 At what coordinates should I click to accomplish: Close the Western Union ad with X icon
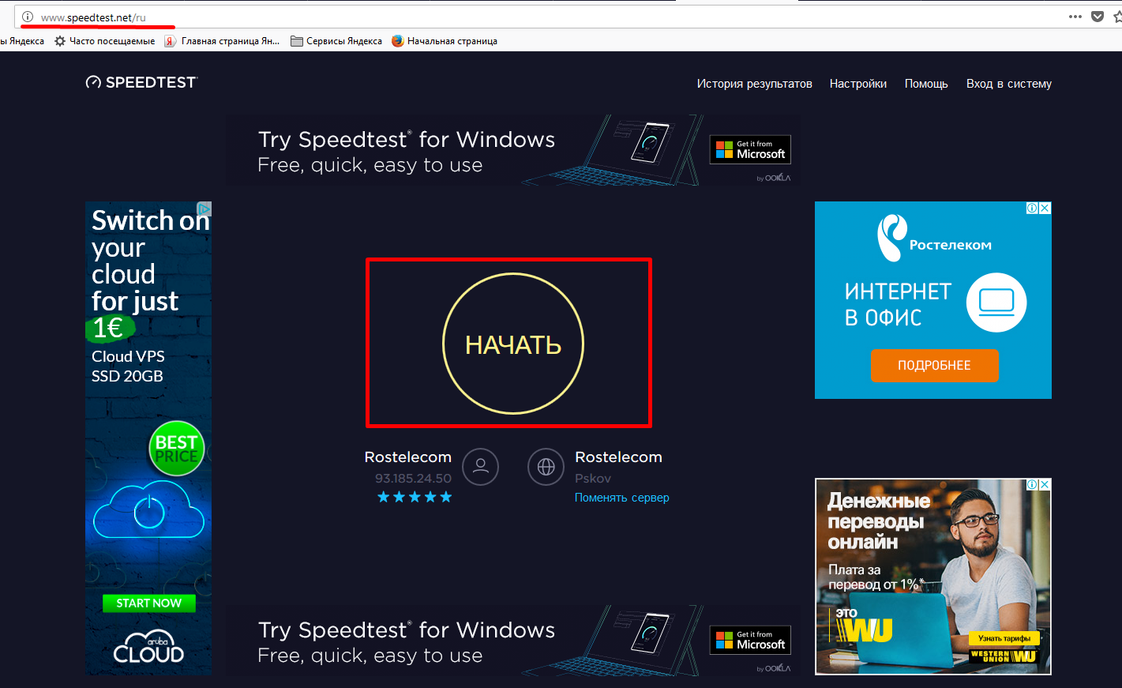(x=1045, y=485)
